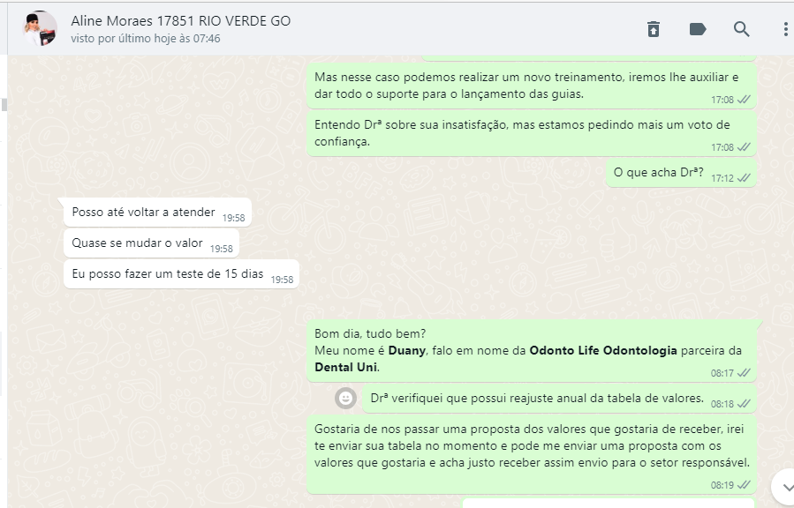Click the archive chat icon in header

[654, 29]
